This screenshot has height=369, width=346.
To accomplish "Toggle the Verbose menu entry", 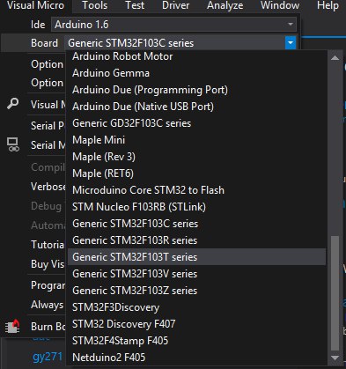I will 48,187.
